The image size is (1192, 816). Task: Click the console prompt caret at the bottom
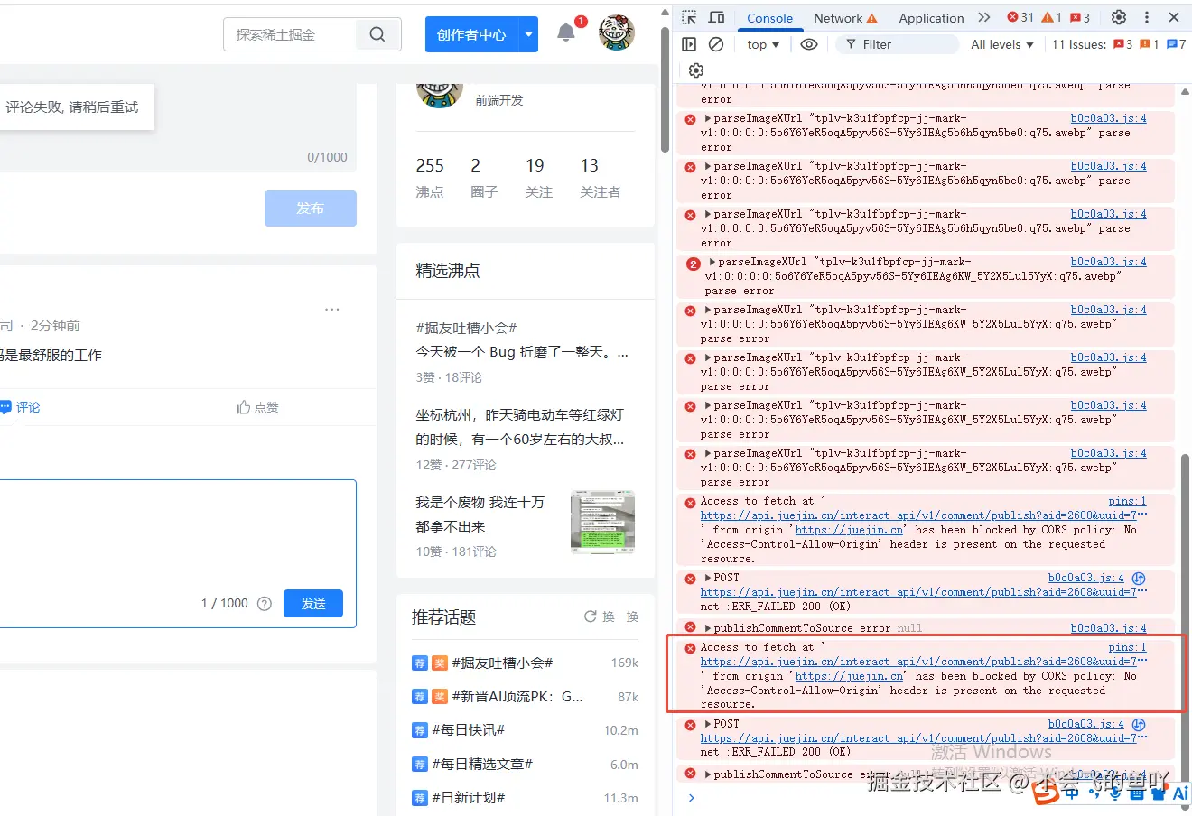pos(692,798)
